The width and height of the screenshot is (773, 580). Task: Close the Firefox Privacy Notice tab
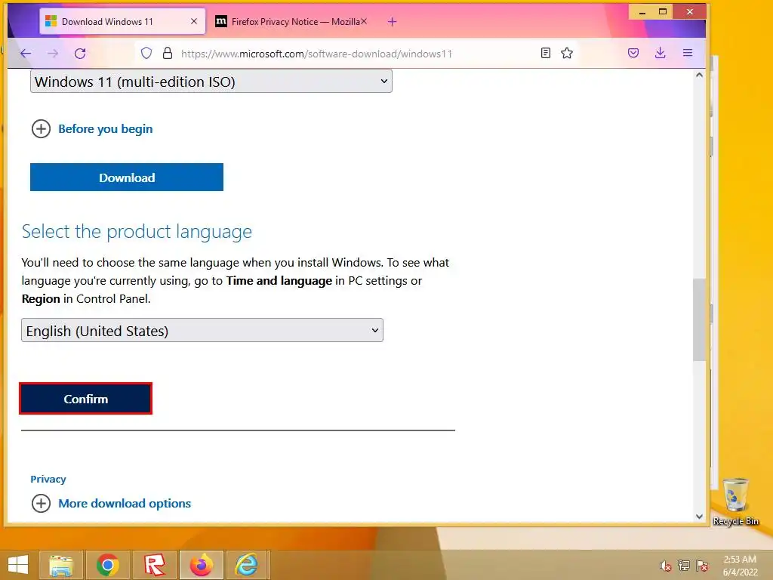(364, 22)
